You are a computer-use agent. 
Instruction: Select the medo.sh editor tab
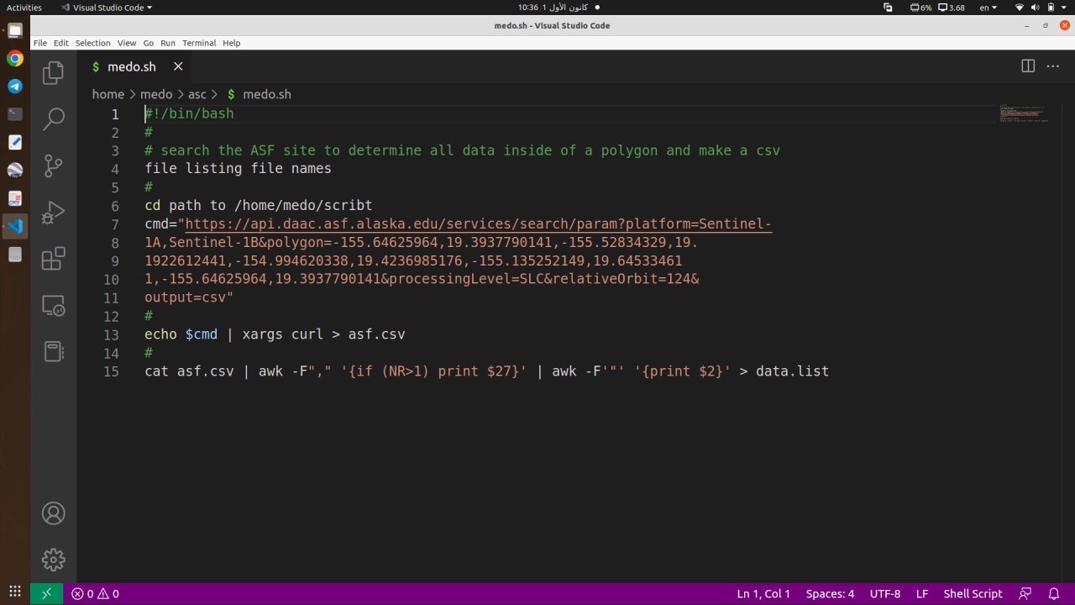point(131,66)
